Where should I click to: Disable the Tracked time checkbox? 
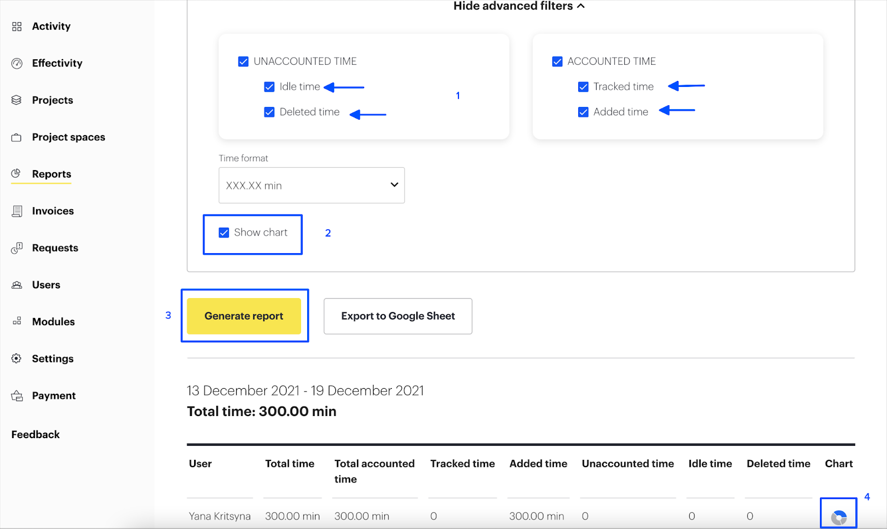pyautogui.click(x=583, y=87)
